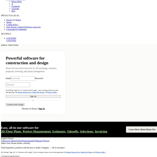This screenshot has width=157, height=157.
Task: Click the privacy-opt-icon image
Action: pyautogui.click(x=33, y=27)
